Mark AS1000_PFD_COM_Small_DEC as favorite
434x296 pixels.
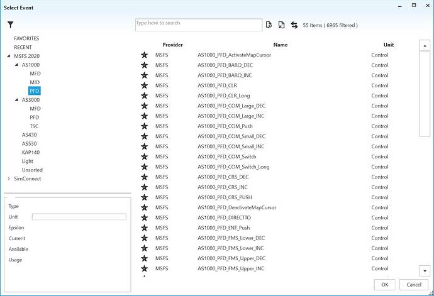point(144,136)
